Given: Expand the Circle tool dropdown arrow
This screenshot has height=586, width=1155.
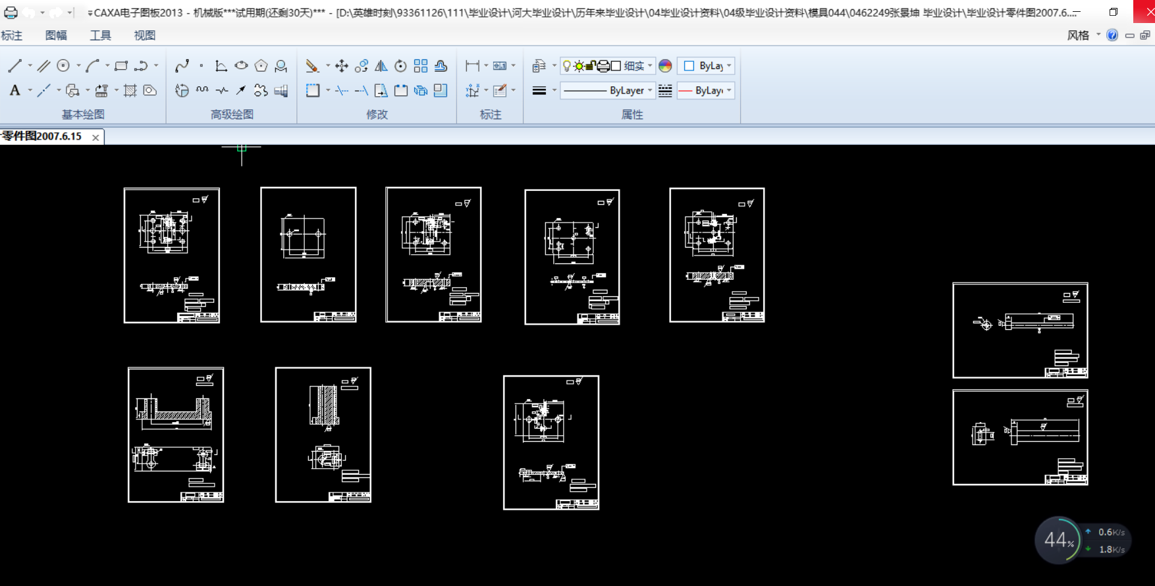Looking at the screenshot, I should 78,66.
